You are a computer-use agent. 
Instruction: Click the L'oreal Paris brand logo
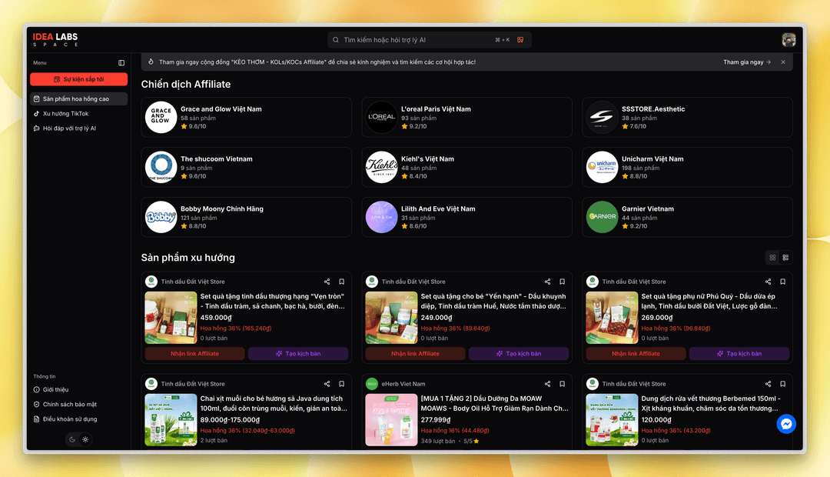pos(382,117)
